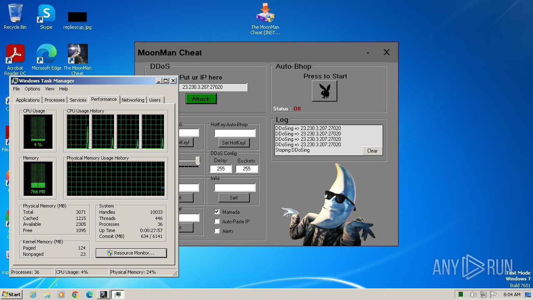Minimize the MoonMan Cheat window
The height and width of the screenshot is (300, 533).
pyautogui.click(x=368, y=52)
